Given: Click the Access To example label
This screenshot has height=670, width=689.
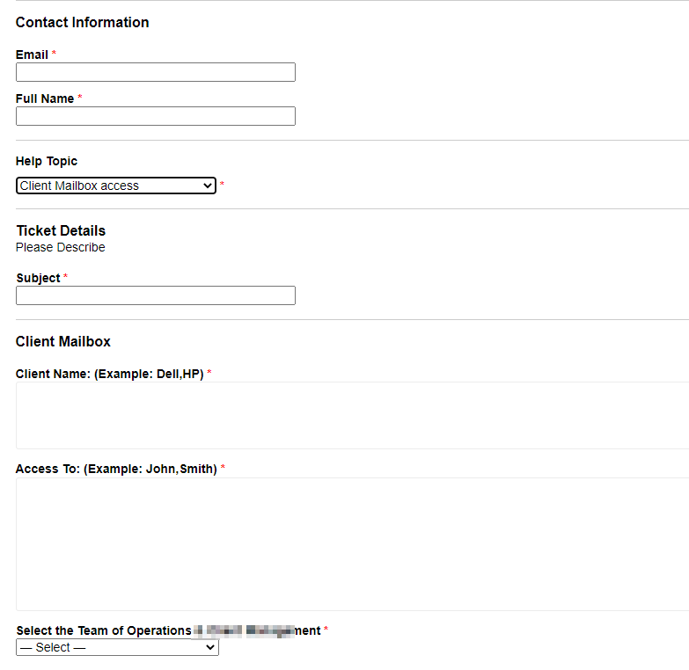Looking at the screenshot, I should coord(115,469).
